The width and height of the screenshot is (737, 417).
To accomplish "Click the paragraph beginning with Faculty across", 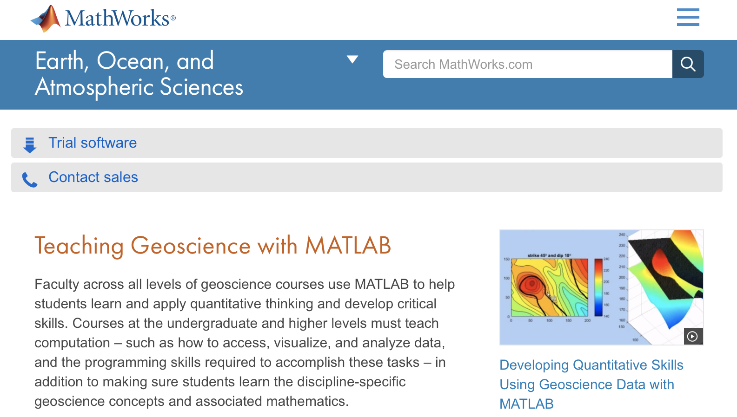I will 245,342.
